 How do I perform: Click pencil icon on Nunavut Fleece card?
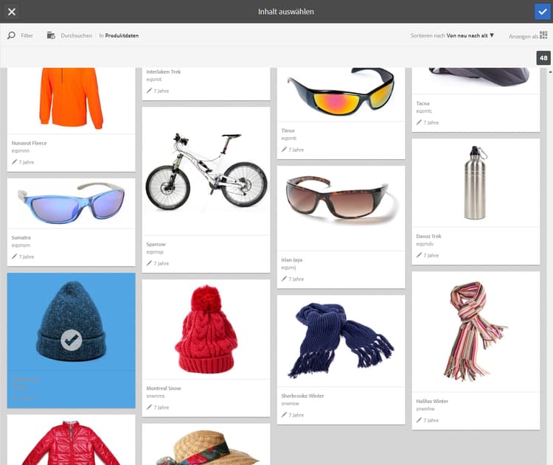[14, 162]
